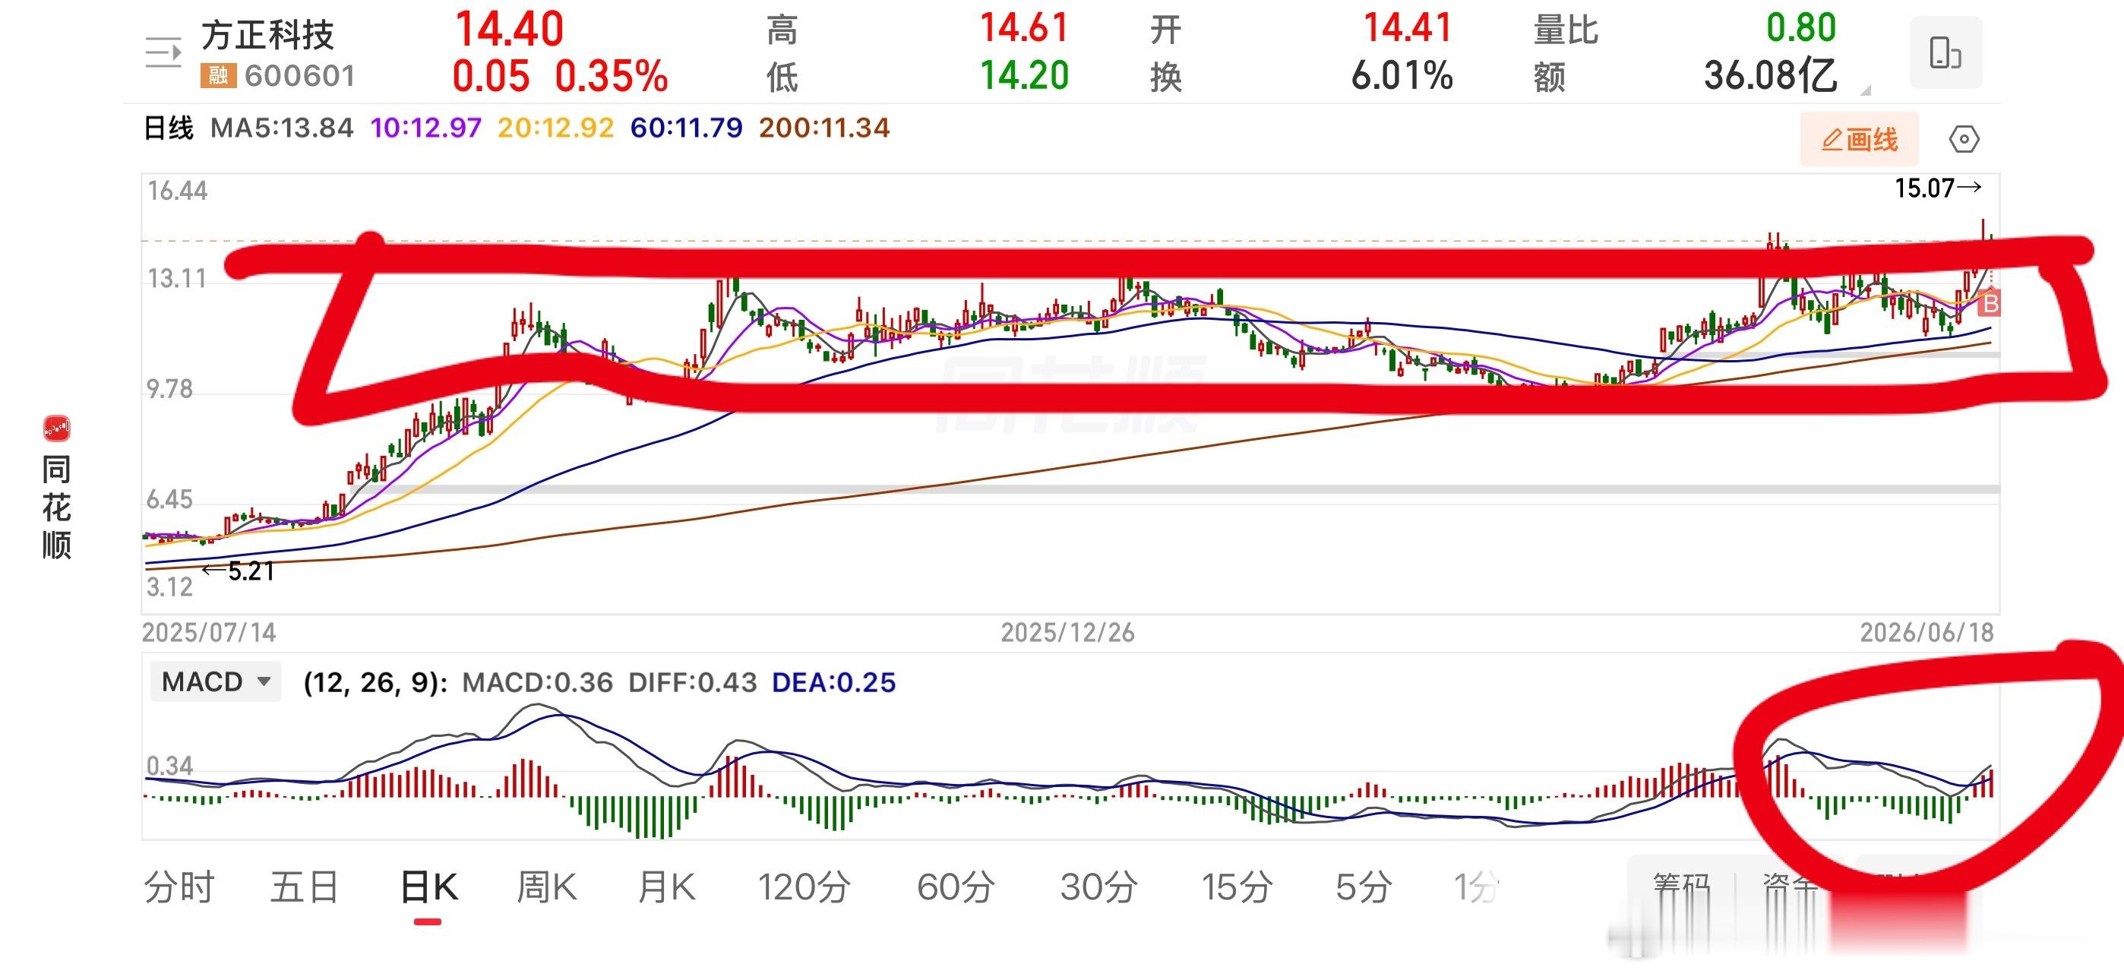
Task: Tap the blue 60:11.79 MA value
Action: point(686,128)
